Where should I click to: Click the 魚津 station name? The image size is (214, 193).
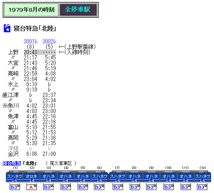point(13,116)
